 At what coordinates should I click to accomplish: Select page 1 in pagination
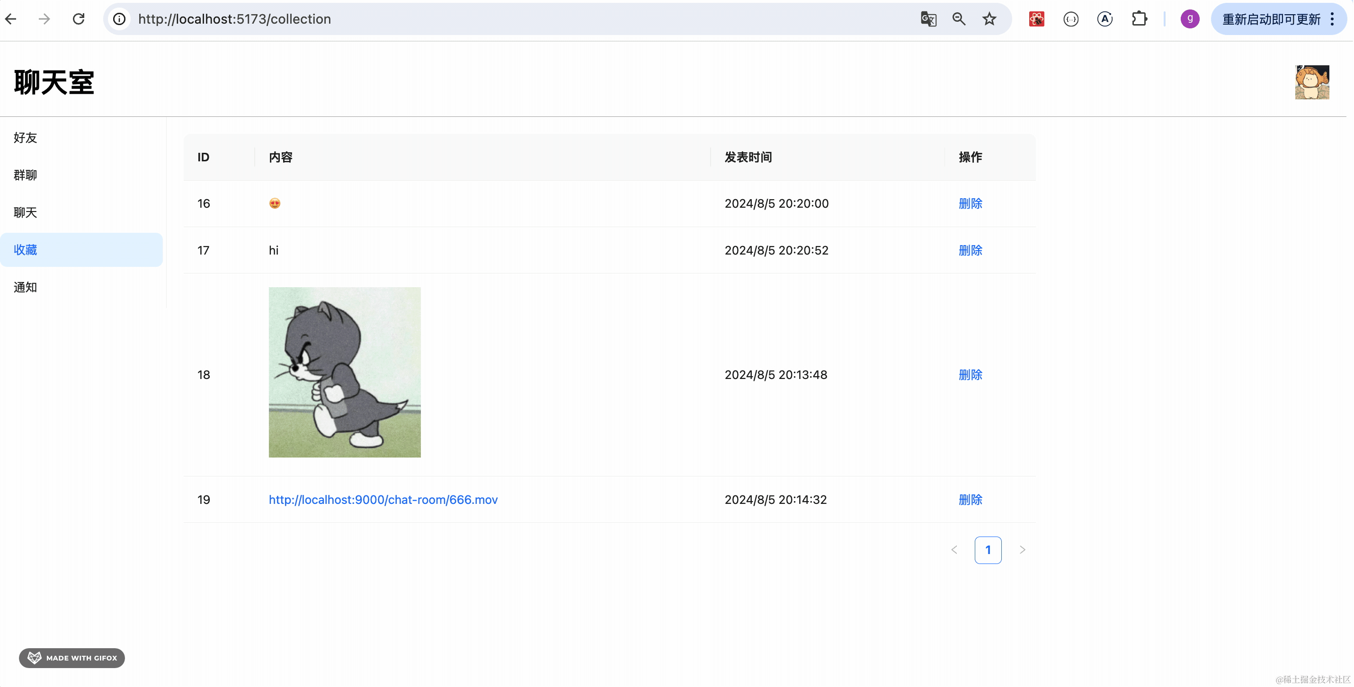coord(988,550)
